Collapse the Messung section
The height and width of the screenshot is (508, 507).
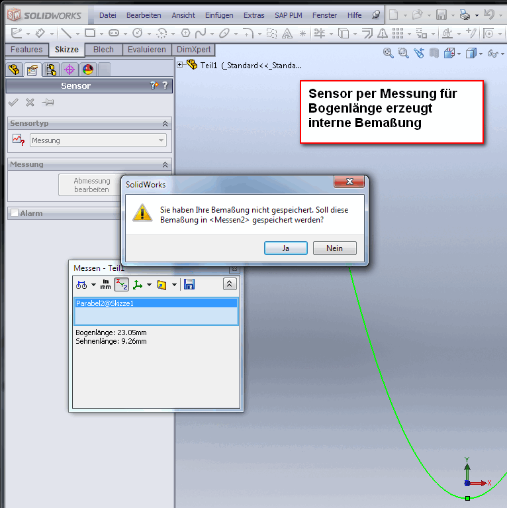pos(165,164)
